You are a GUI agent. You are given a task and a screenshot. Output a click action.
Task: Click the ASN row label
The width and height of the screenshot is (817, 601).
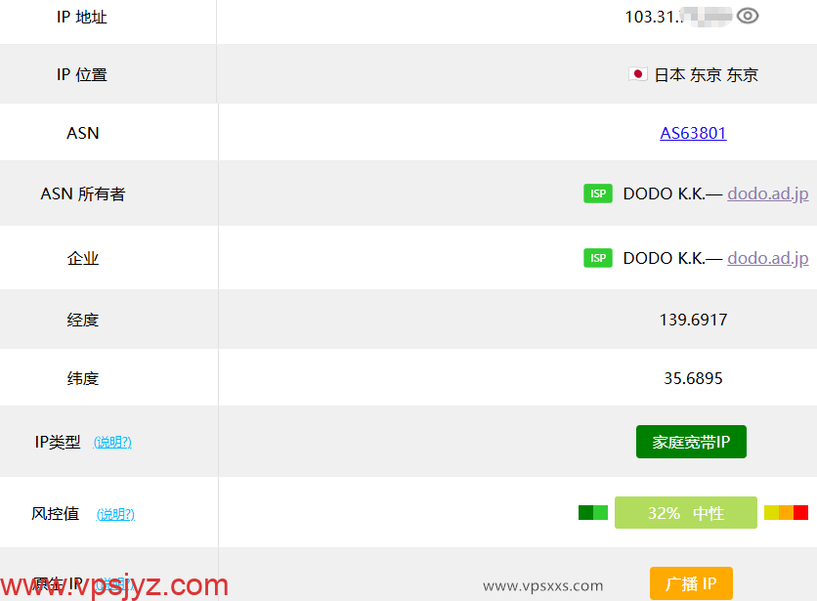[x=82, y=134]
